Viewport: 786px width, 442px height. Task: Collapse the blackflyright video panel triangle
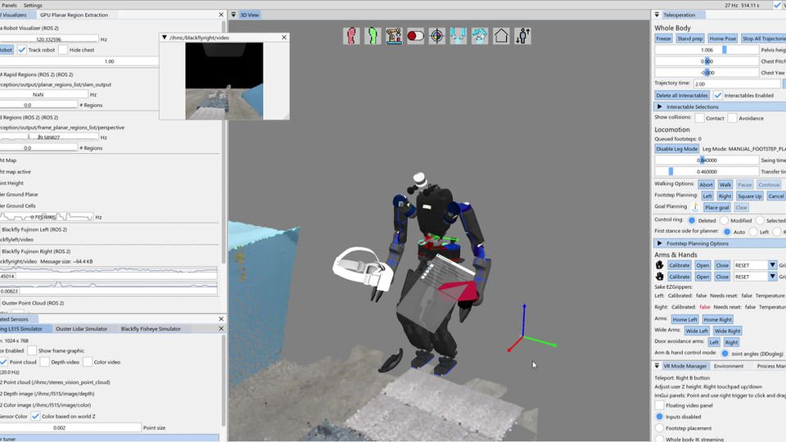[164, 38]
